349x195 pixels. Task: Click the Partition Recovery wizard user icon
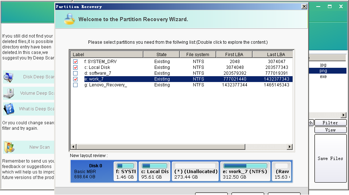[x=69, y=19]
